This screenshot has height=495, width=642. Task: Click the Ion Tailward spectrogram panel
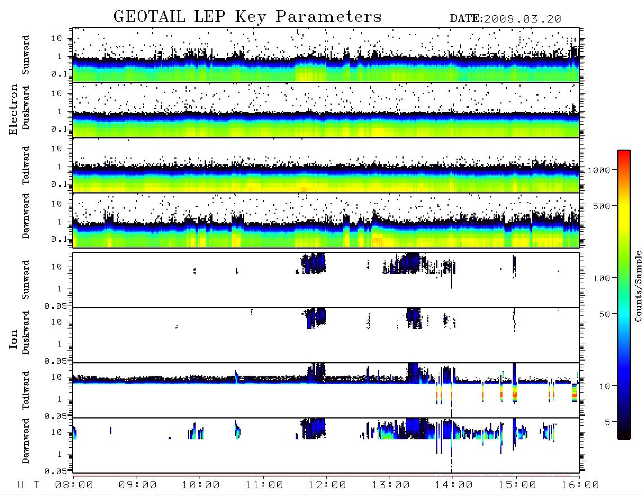(326, 390)
